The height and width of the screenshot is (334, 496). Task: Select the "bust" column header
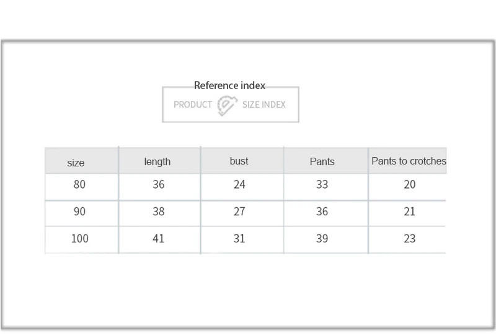coord(239,161)
